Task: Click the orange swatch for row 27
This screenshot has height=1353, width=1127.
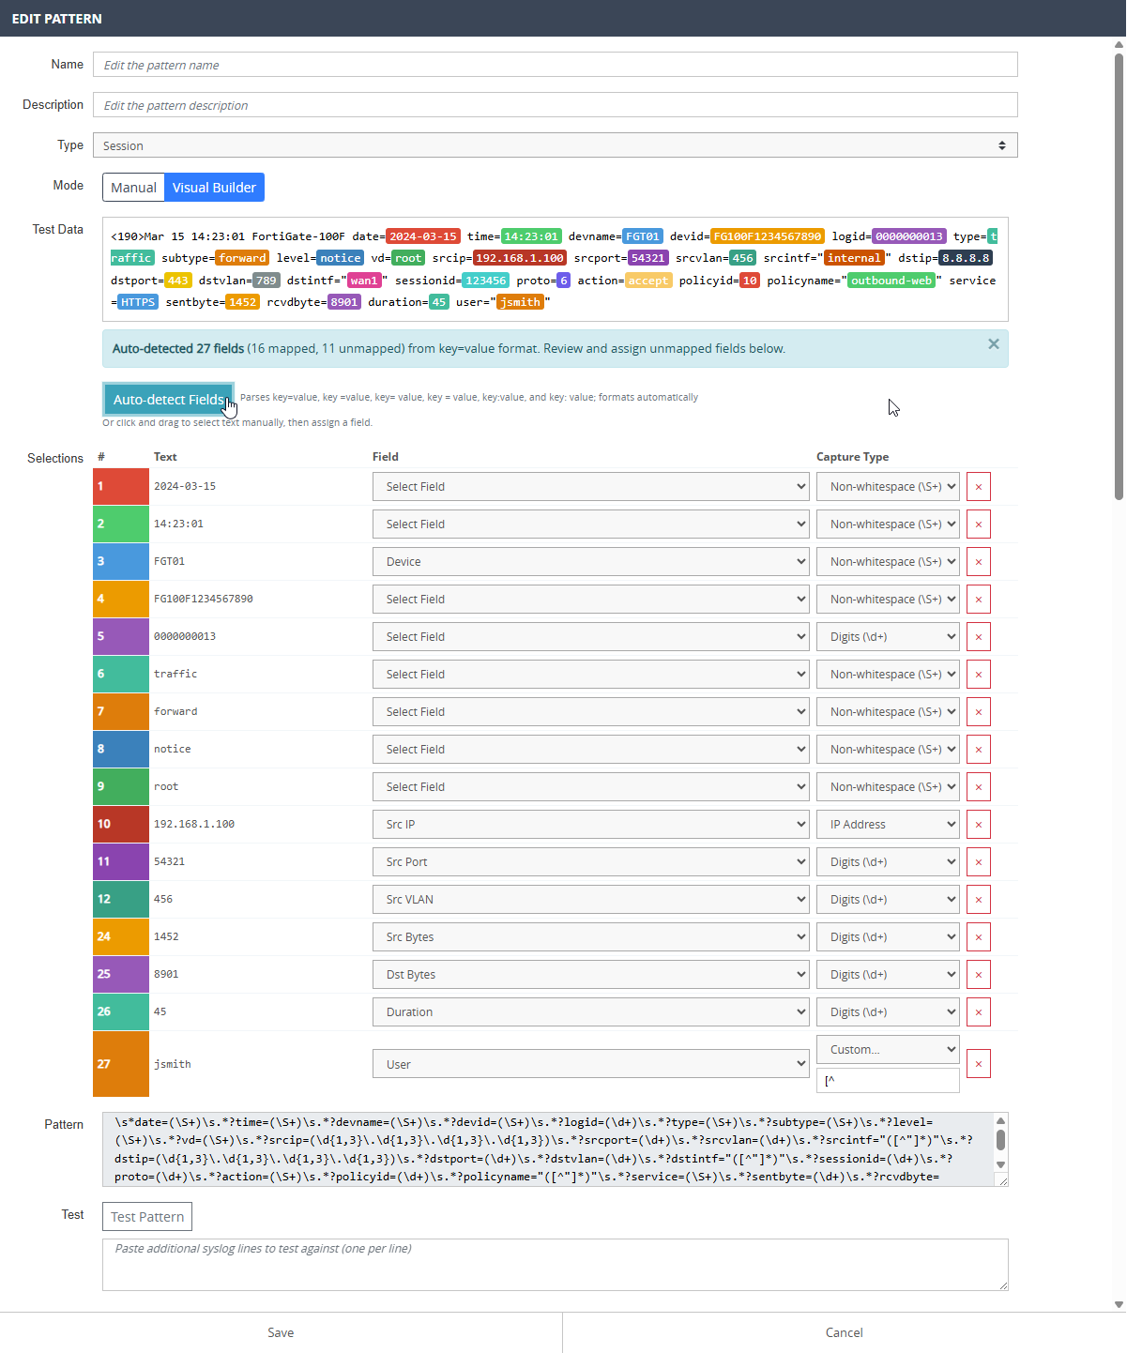Action: [x=121, y=1064]
